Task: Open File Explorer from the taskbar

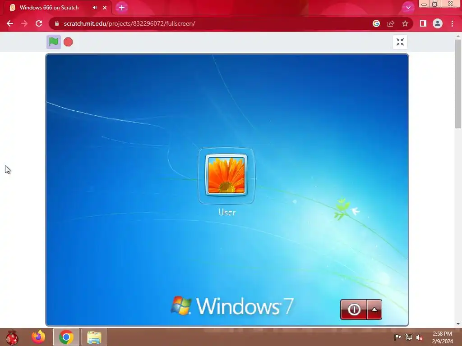Action: click(x=94, y=337)
